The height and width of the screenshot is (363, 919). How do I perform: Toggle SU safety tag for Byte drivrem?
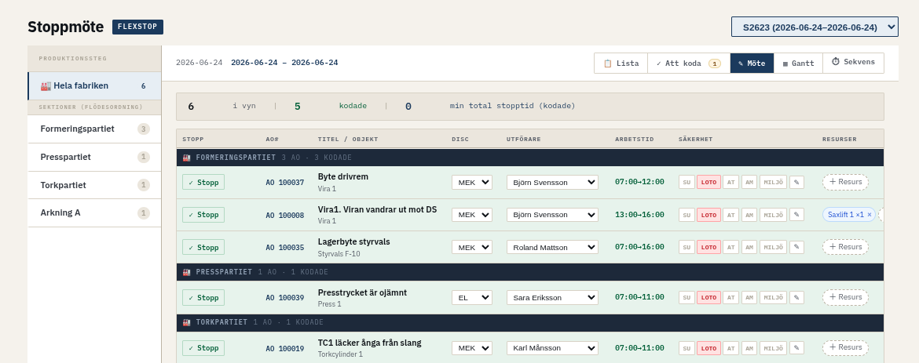point(687,182)
